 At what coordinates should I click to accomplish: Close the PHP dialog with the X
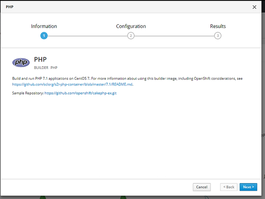(x=254, y=7)
